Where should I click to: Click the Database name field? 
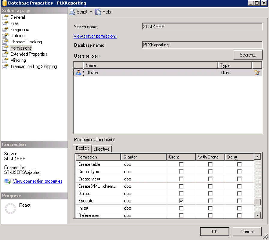pyautogui.click(x=202, y=45)
